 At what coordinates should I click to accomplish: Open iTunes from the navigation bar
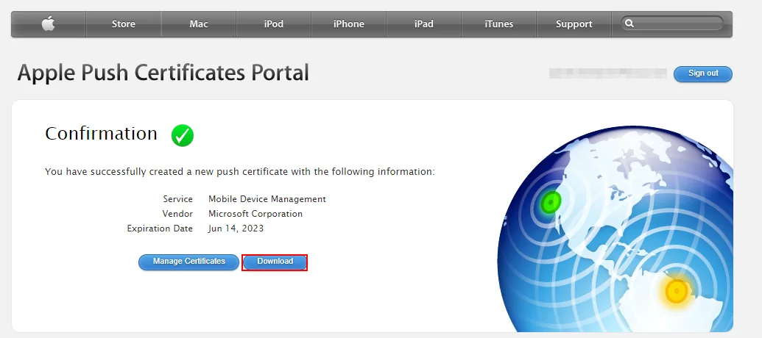click(x=498, y=24)
